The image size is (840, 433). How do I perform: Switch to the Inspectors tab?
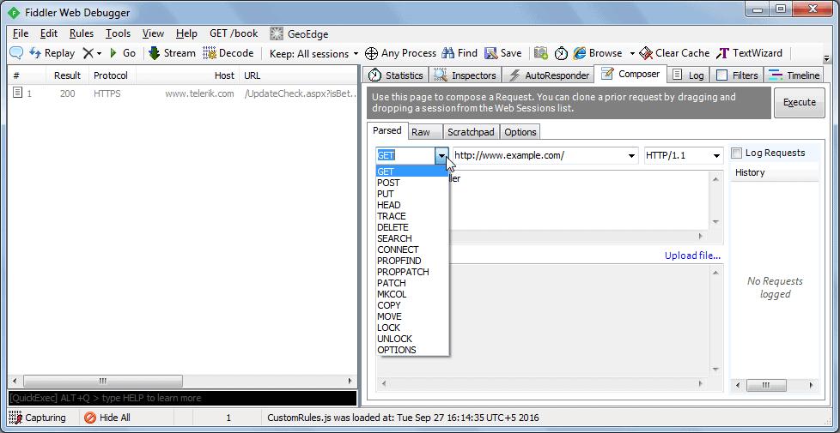tap(466, 75)
